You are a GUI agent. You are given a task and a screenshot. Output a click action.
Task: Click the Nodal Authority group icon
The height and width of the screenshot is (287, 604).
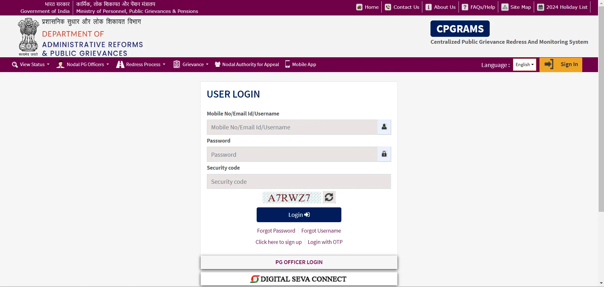pyautogui.click(x=218, y=64)
